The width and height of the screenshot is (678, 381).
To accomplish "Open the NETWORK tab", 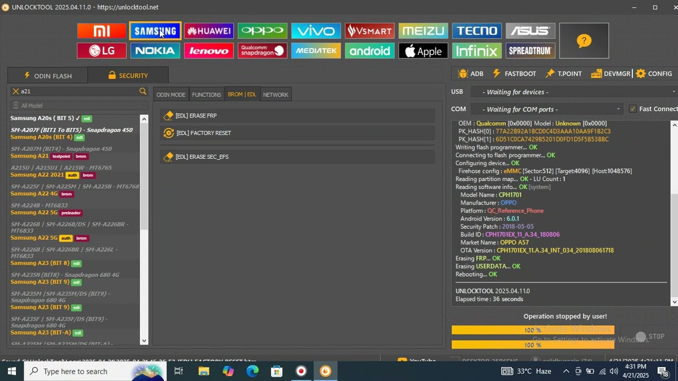I will click(275, 95).
